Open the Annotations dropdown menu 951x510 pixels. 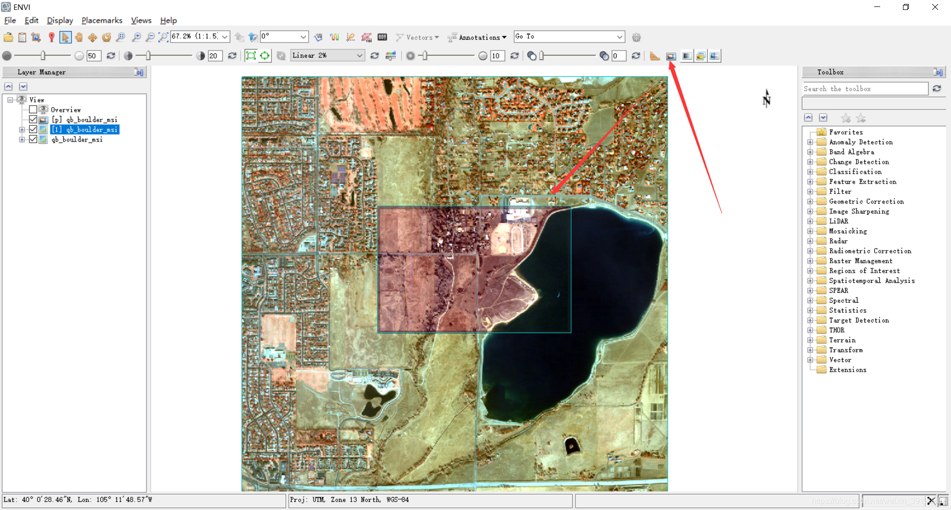[477, 37]
